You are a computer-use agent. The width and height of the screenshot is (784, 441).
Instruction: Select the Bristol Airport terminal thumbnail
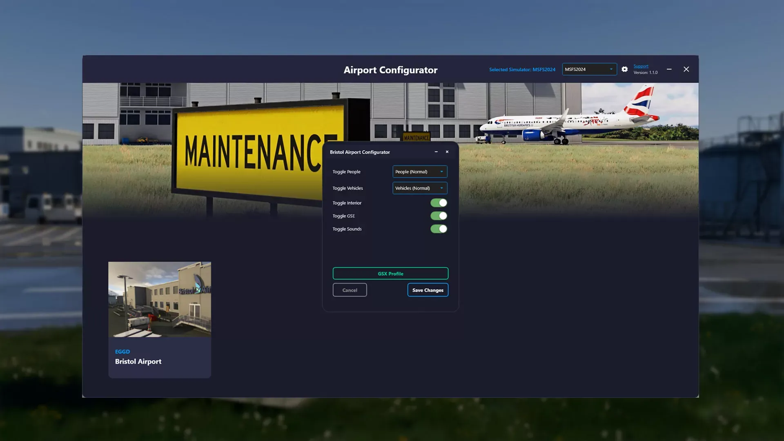coord(160,299)
